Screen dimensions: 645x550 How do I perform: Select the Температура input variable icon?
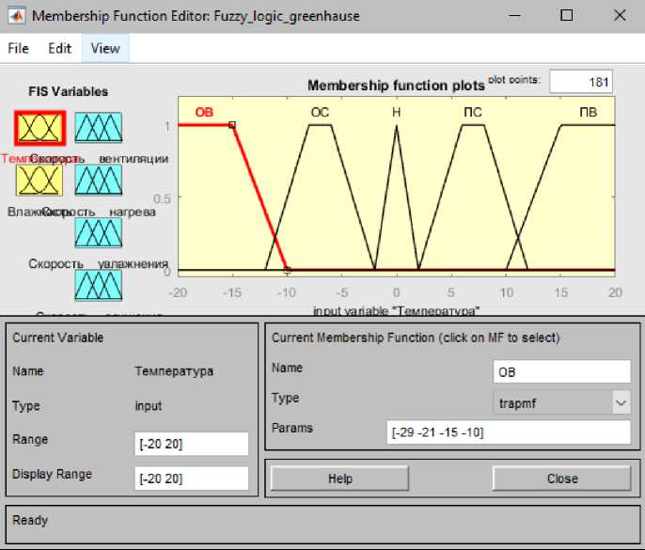(39, 128)
